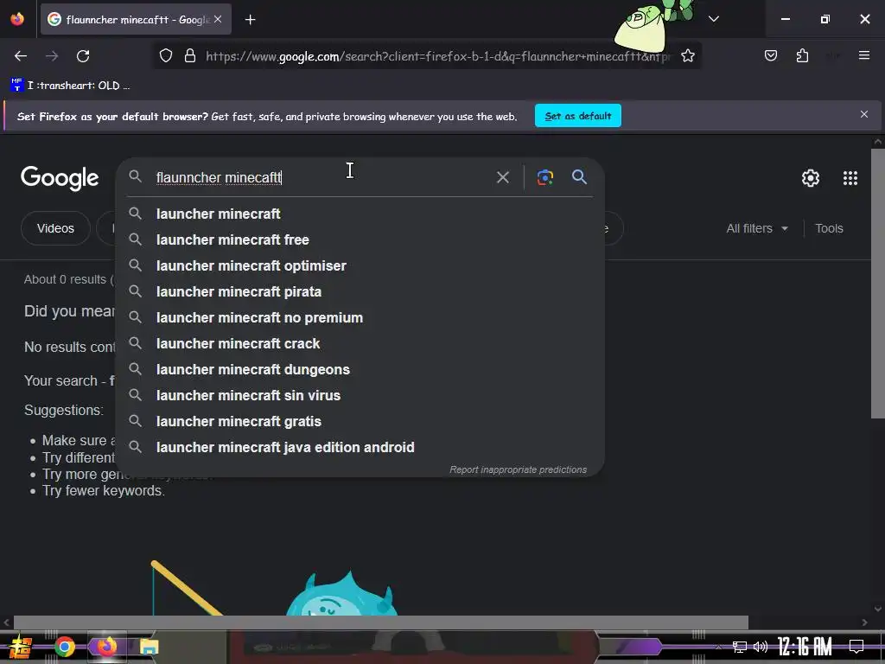Open File Explorer from taskbar
Screen dimensions: 885x664
[149, 647]
